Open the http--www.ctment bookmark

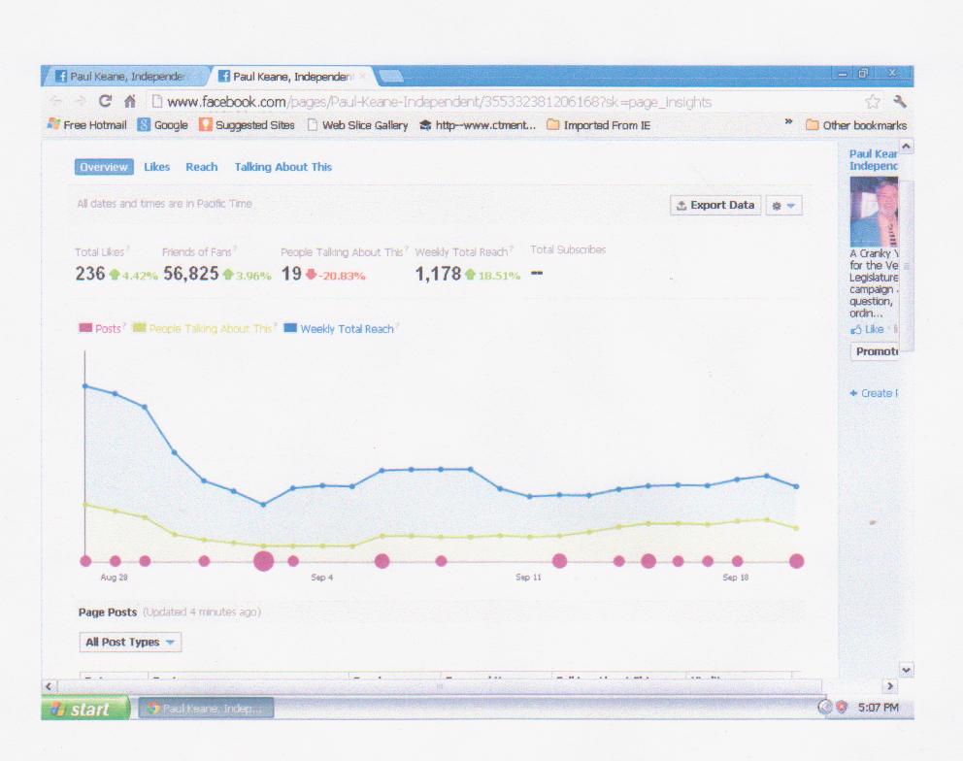[478, 124]
